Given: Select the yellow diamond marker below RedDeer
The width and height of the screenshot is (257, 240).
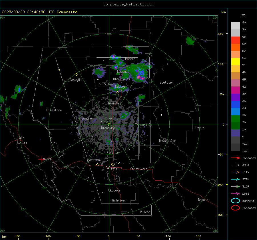Looking at the screenshot, I should point(117,93).
